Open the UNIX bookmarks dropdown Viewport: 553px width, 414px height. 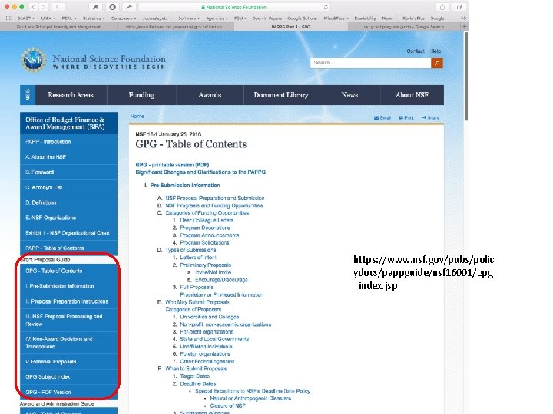coord(48,18)
